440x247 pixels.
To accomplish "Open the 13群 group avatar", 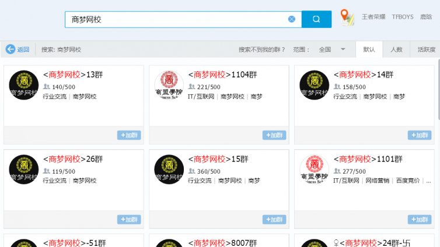I will 24,85.
